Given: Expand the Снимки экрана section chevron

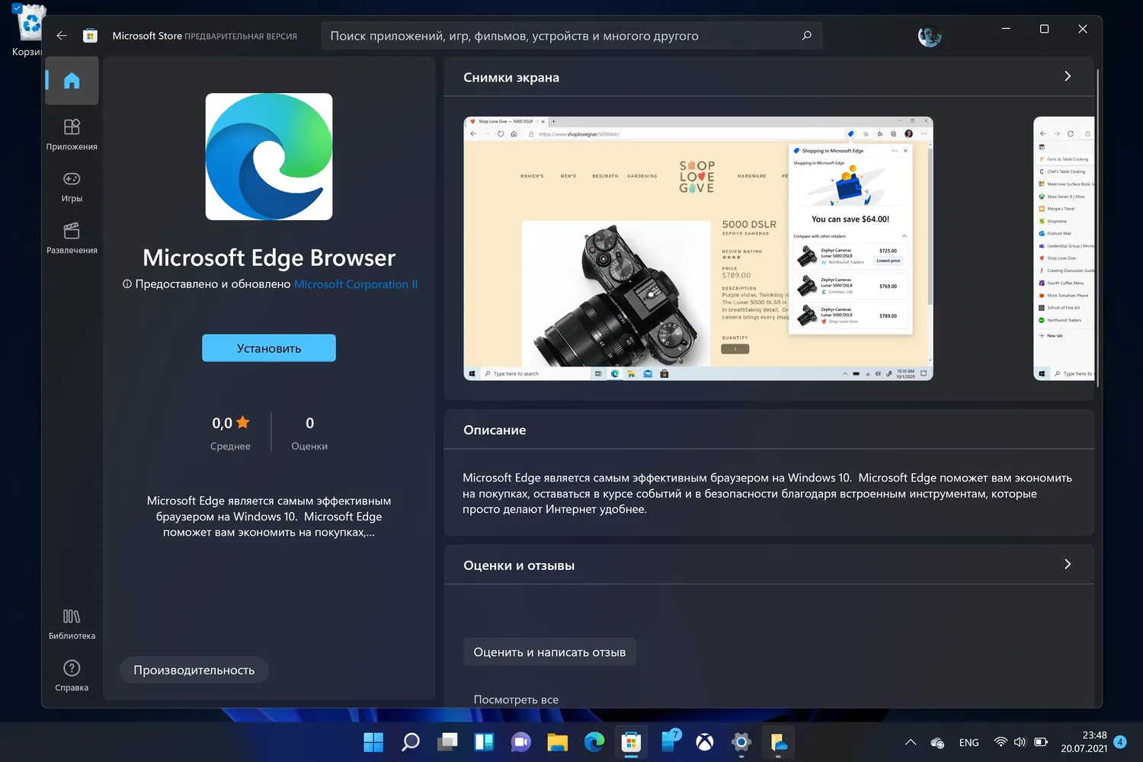Looking at the screenshot, I should point(1068,76).
